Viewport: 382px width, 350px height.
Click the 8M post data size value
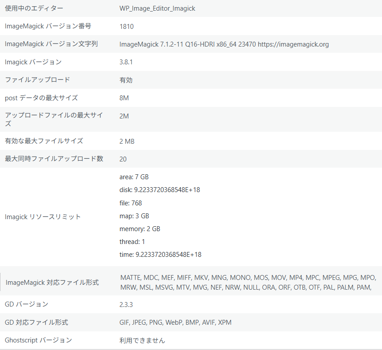click(x=124, y=98)
